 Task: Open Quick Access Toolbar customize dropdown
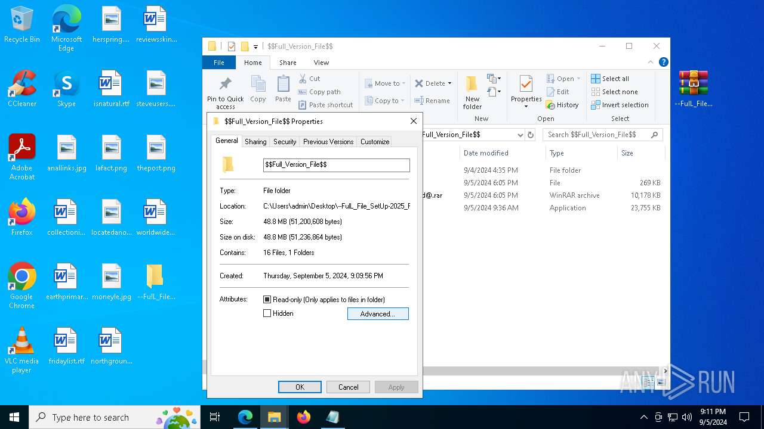point(255,46)
